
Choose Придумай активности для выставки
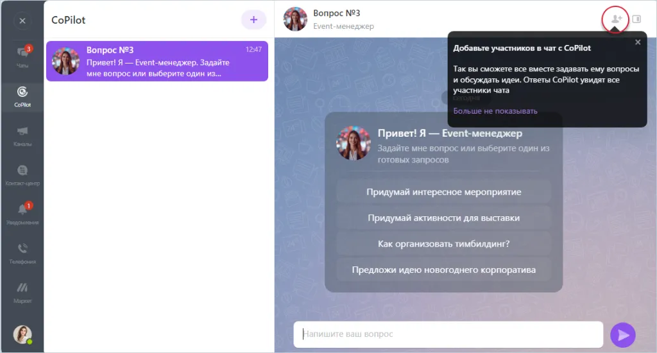pyautogui.click(x=444, y=218)
